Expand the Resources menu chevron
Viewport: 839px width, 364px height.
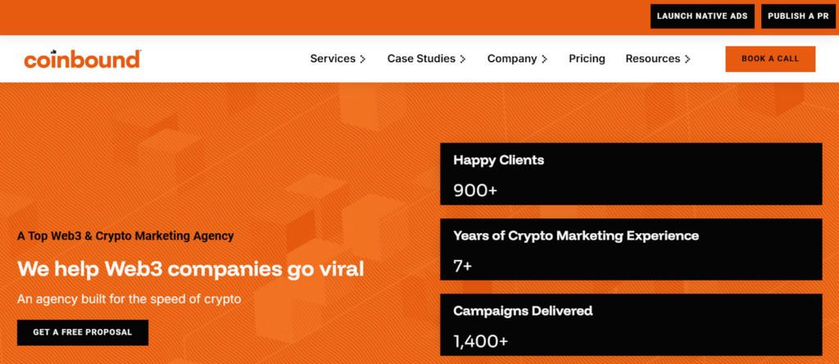tap(687, 59)
